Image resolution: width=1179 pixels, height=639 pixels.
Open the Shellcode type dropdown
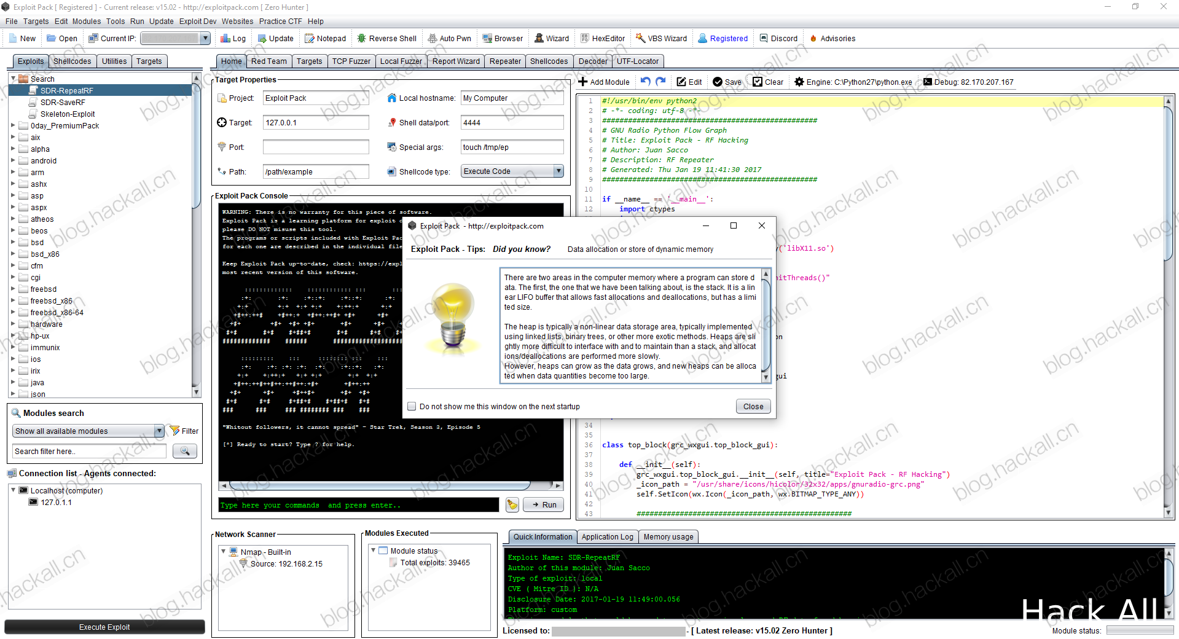[x=558, y=171]
